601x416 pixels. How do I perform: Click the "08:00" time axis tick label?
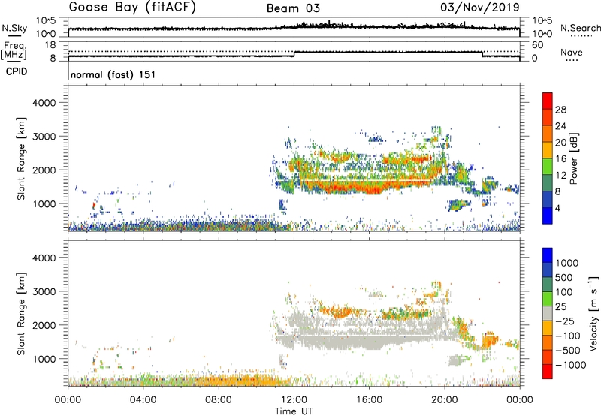click(x=219, y=400)
